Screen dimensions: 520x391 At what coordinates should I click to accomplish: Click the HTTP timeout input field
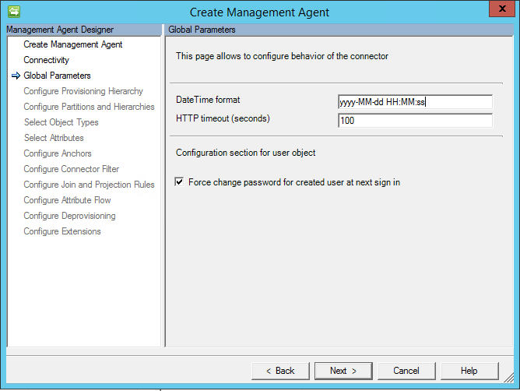click(x=415, y=121)
